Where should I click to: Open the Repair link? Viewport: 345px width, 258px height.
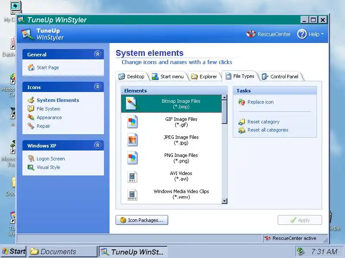click(x=44, y=126)
